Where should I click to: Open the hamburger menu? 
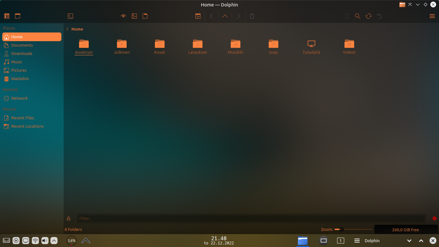tap(432, 16)
